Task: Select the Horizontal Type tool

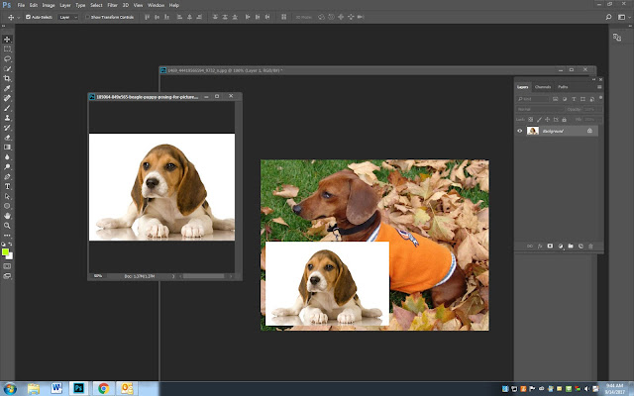Action: pyautogui.click(x=8, y=185)
